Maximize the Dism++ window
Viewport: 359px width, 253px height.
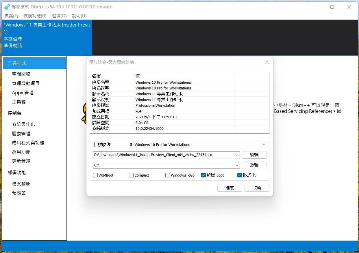pos(332,7)
